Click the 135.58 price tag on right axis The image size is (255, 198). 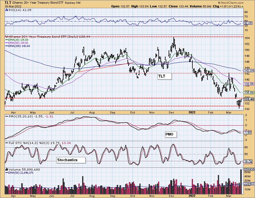pos(249,92)
